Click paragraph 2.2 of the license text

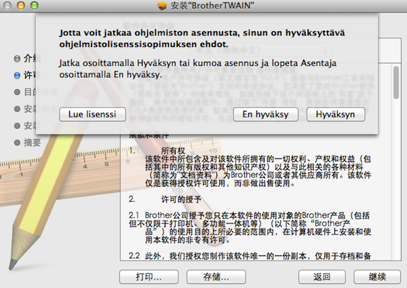pyautogui.click(x=250, y=256)
